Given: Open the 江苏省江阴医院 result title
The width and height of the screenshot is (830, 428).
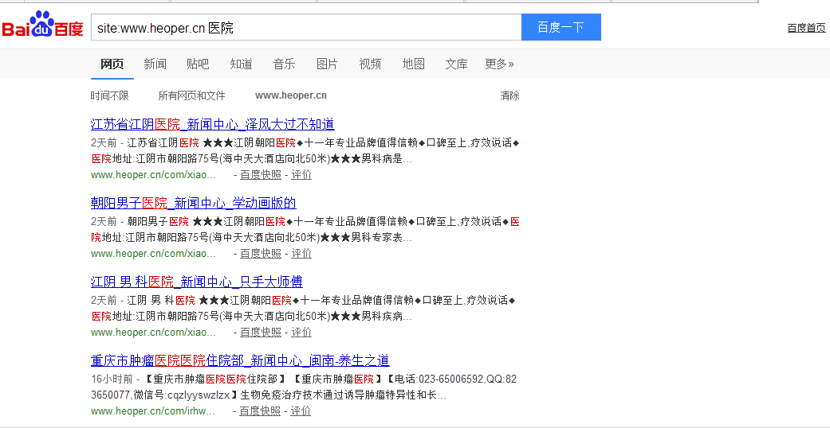Looking at the screenshot, I should 212,124.
